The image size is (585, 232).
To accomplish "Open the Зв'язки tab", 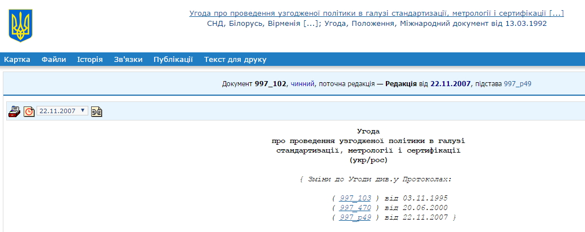I will point(128,59).
